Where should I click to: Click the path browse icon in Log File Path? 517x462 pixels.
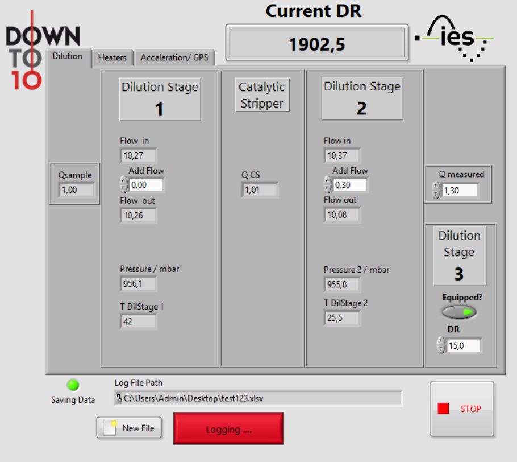(119, 398)
